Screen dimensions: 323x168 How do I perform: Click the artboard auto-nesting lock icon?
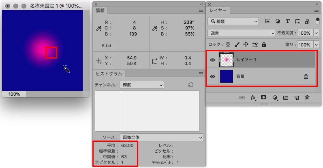[x=255, y=44]
